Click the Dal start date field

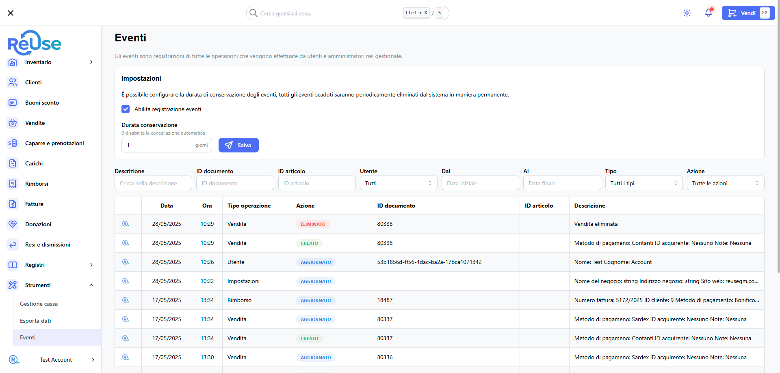tap(480, 183)
